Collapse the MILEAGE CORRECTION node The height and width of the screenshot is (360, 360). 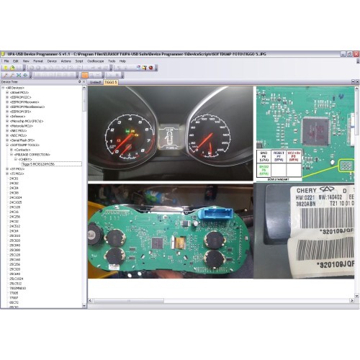tap(12, 155)
